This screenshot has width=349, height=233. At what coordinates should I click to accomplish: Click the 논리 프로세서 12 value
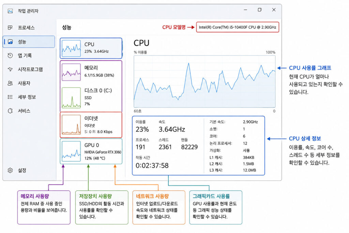[245, 143]
